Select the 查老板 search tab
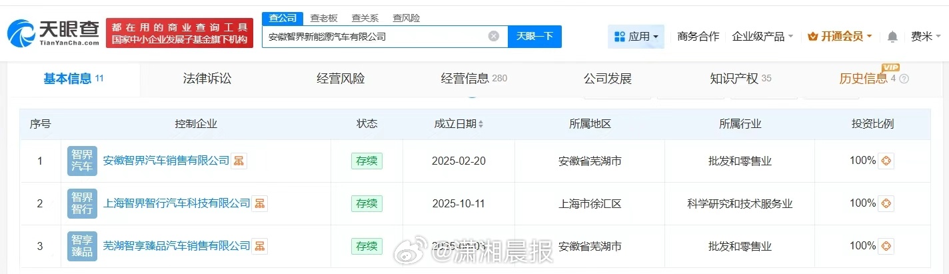This screenshot has height=274, width=949. (324, 18)
